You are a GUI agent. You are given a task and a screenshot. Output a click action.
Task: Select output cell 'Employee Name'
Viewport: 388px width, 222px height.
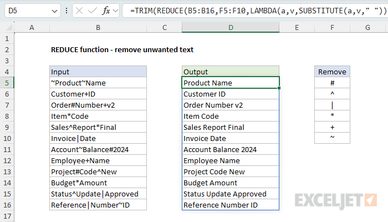click(231, 160)
